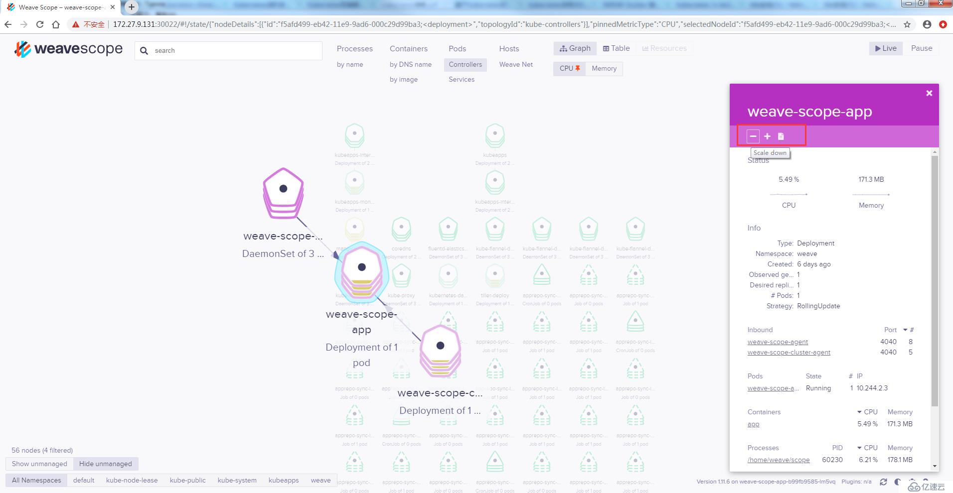Screen dimensions: 953x493
Task: Open weave-scope-agent inbound link
Action: coord(778,342)
